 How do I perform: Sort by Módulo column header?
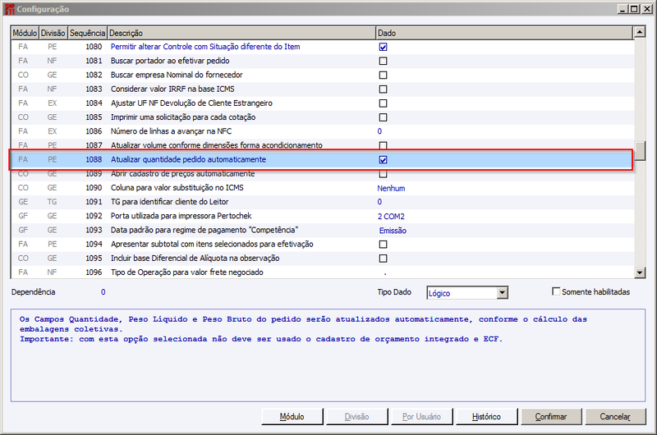25,33
